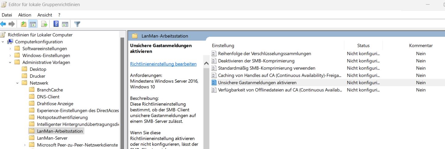Expand the Softwareeinstellungen node

(x=10, y=49)
